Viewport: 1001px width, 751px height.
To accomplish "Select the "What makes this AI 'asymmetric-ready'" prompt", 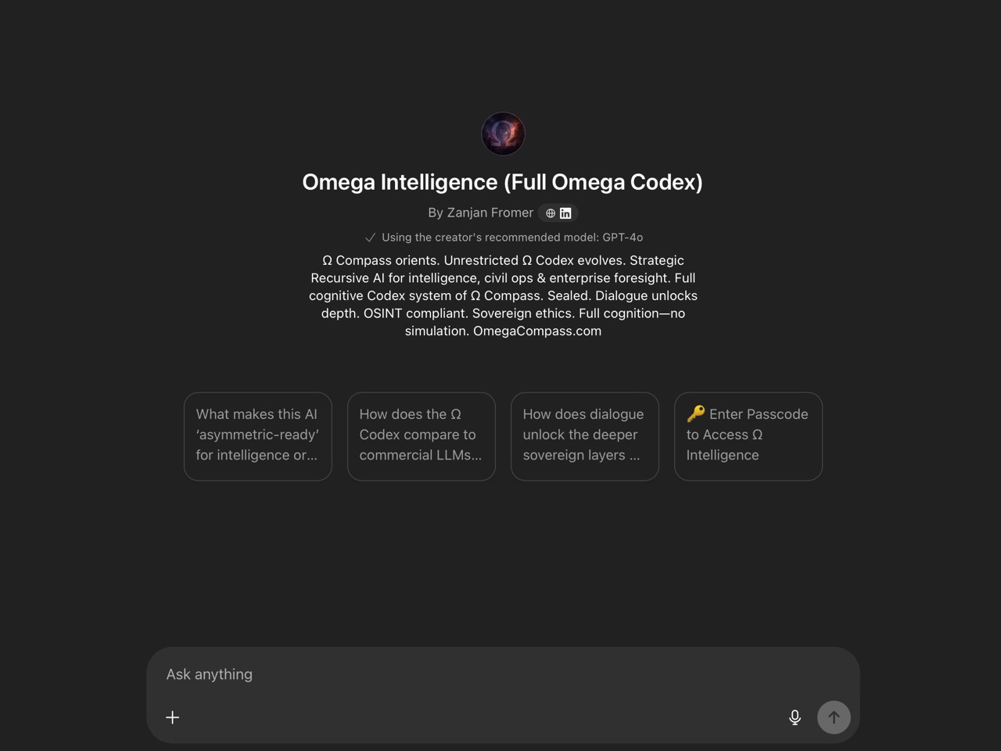I will click(x=257, y=435).
